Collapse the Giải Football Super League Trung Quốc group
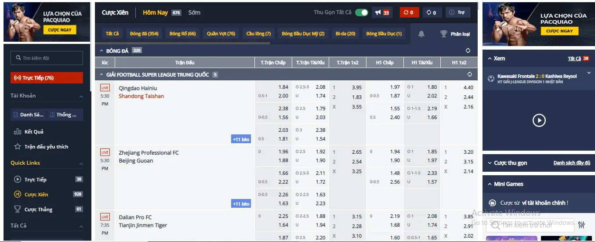Viewport: 595px width, 242px height. point(102,75)
